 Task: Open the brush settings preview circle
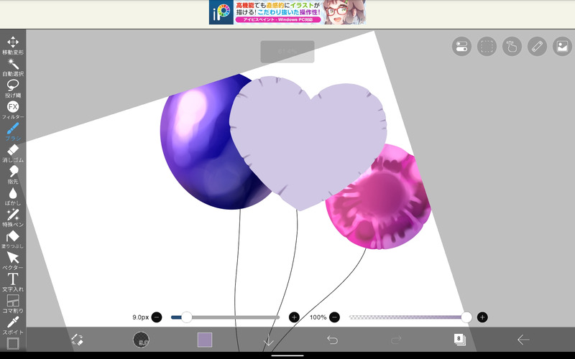coord(141,340)
